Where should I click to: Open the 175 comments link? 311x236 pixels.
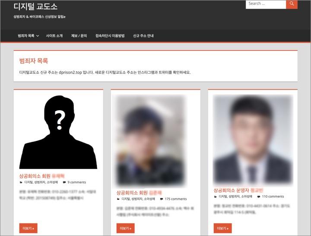click(x=176, y=199)
